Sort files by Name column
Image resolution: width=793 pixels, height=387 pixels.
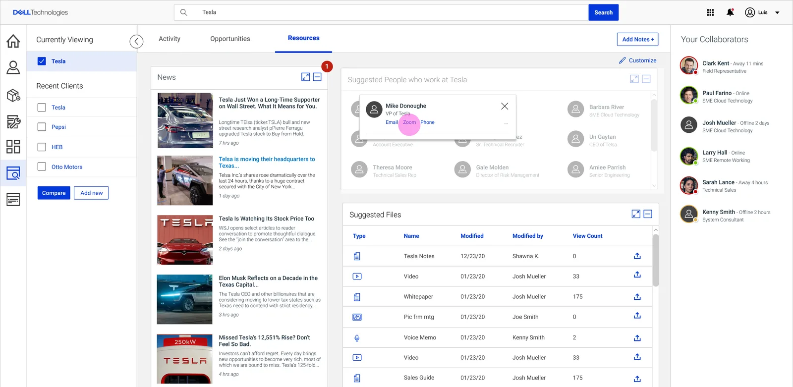coord(411,236)
